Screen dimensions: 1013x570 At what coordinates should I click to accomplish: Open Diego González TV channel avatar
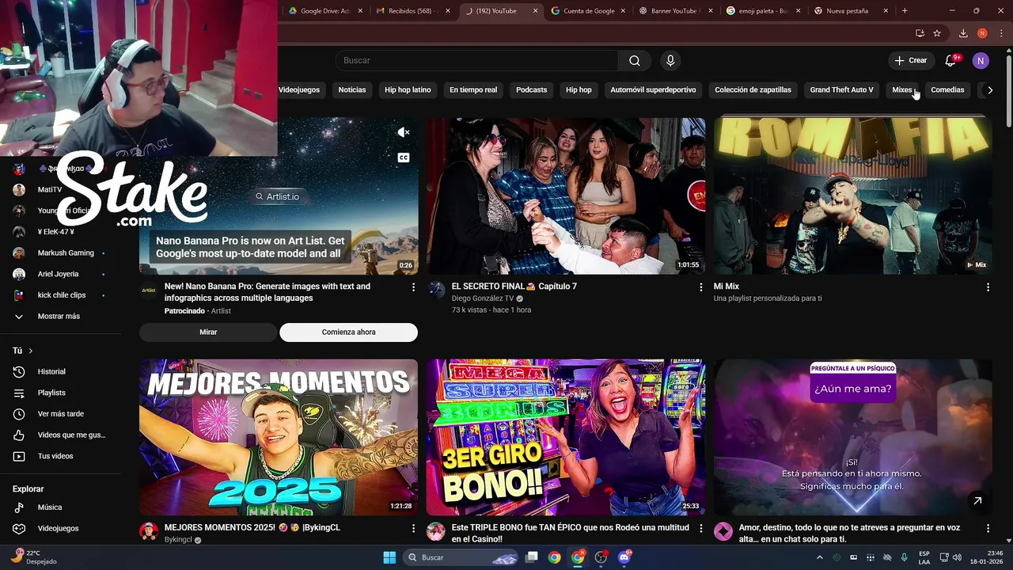point(437,290)
